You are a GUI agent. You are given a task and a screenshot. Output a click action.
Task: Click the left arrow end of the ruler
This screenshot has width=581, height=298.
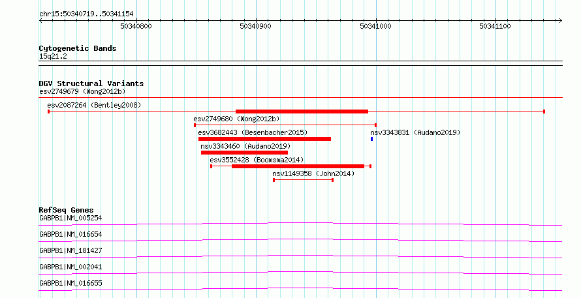click(41, 20)
